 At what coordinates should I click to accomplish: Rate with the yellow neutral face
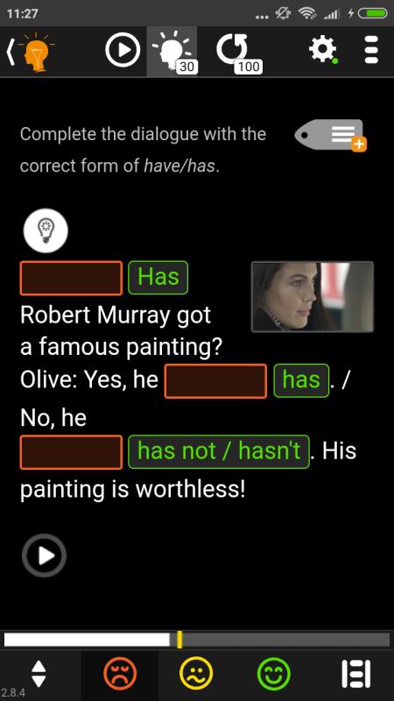point(196,674)
